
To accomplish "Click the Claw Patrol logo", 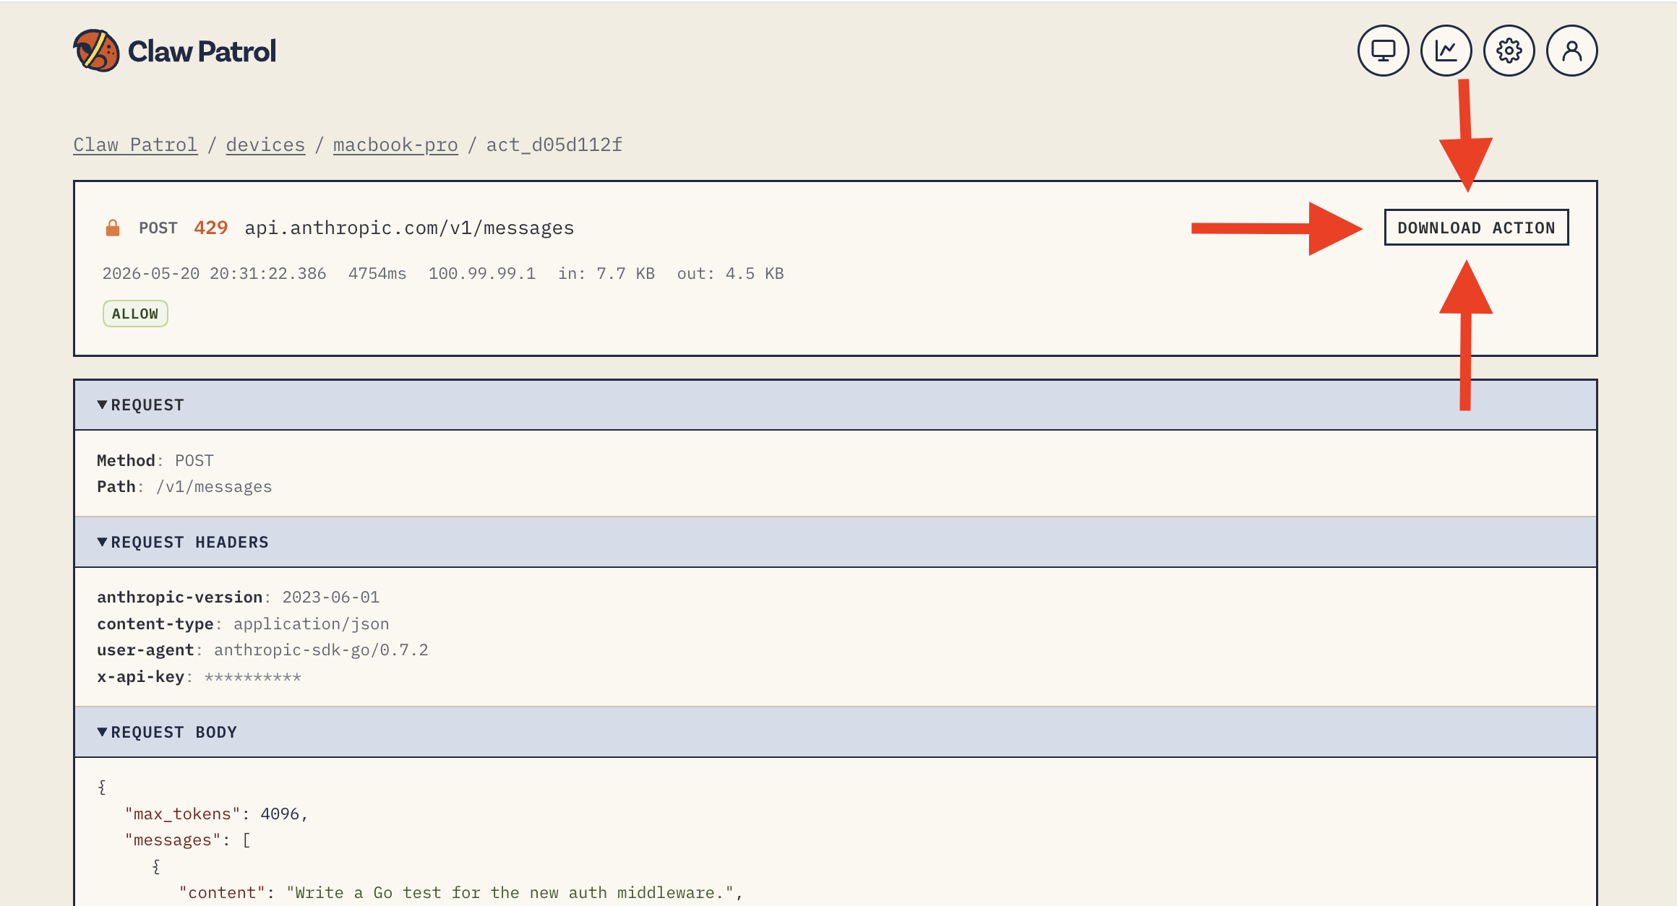I will pyautogui.click(x=174, y=51).
